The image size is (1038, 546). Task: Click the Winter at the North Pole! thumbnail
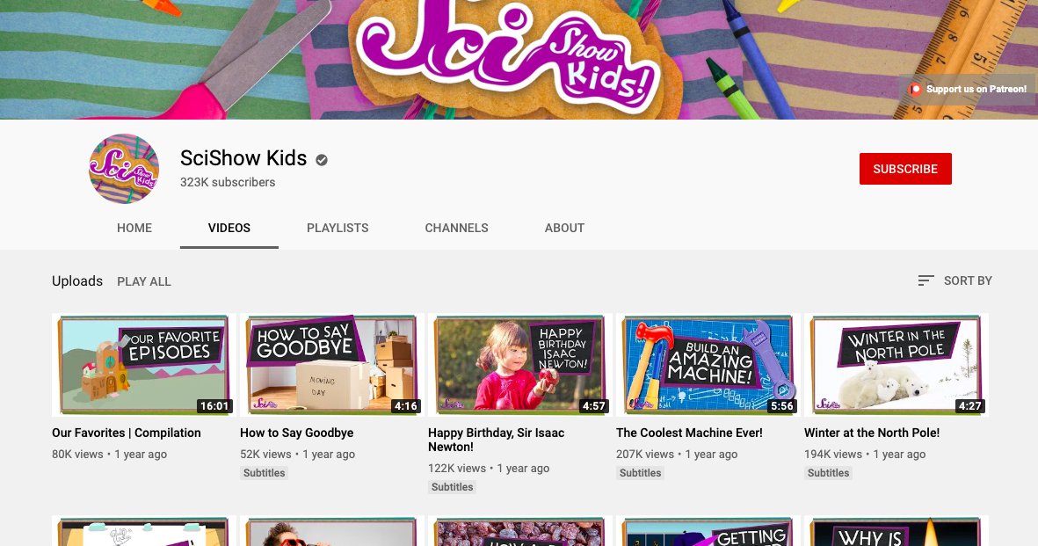(x=896, y=364)
